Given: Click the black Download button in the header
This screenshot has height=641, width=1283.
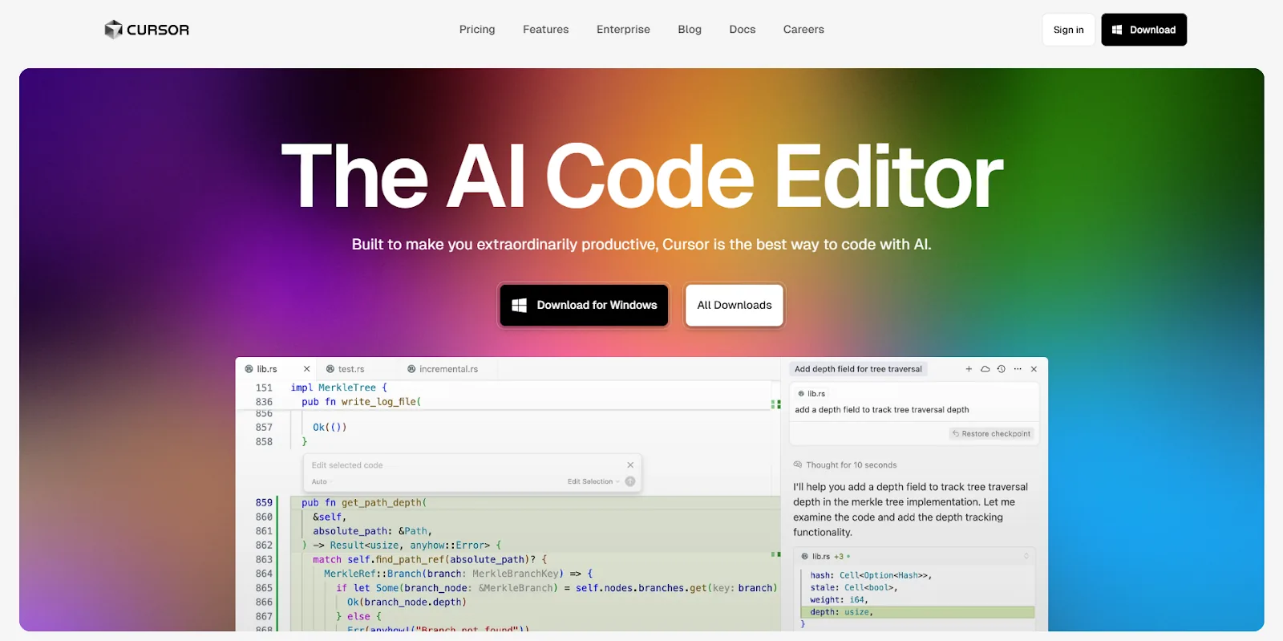Looking at the screenshot, I should pos(1143,30).
